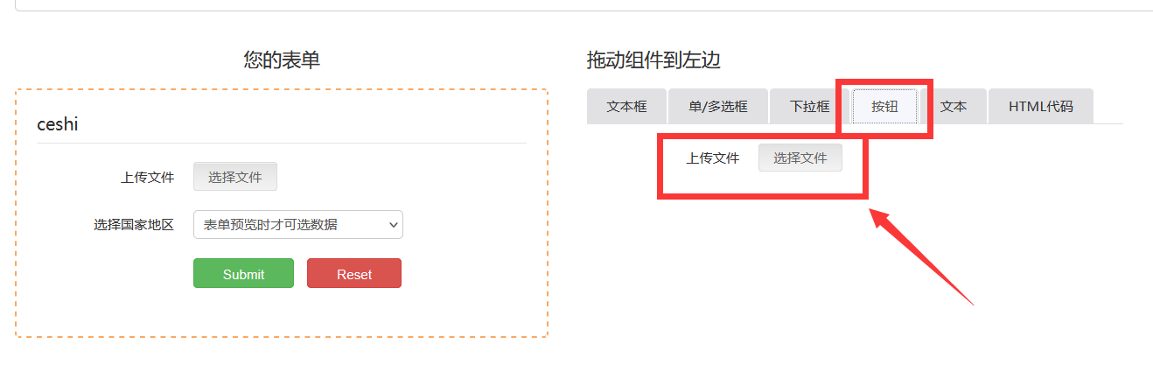
Task: Select the 下拉框 tab
Action: (x=809, y=107)
